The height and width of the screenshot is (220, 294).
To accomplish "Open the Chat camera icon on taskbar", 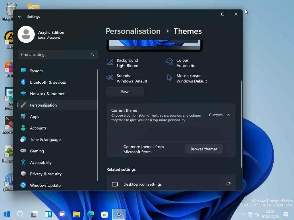I will pos(62,214).
